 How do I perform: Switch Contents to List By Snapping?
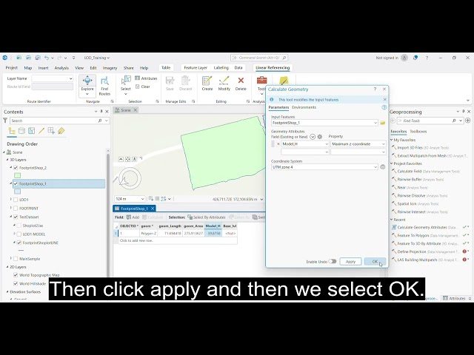pyautogui.click(x=51, y=131)
